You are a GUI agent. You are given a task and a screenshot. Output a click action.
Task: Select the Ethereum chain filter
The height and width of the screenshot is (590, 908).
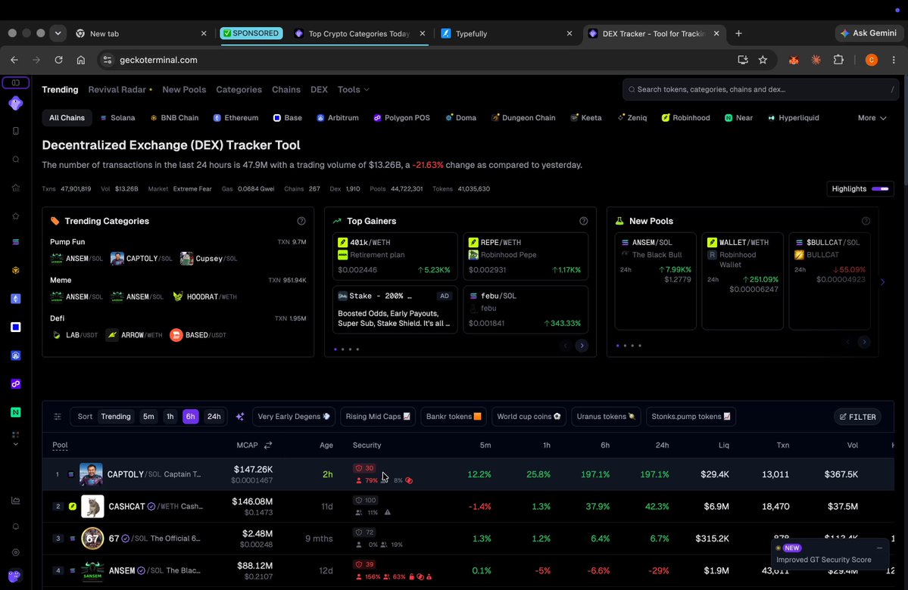click(x=235, y=117)
